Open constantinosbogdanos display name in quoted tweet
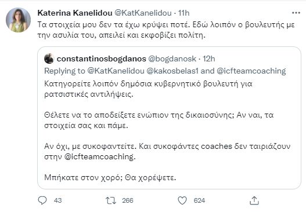This screenshot has width=306, height=212. point(101,59)
